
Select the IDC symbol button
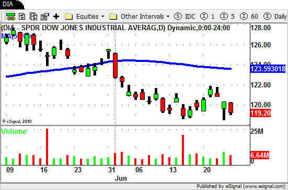pos(185,17)
